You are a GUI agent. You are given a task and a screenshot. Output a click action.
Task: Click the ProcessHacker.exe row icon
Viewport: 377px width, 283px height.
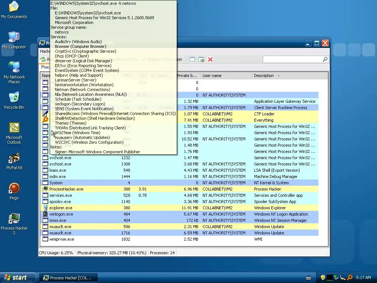click(x=45, y=189)
